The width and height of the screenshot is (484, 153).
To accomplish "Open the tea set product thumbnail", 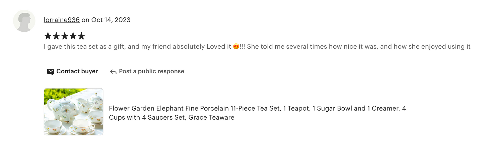I will (73, 112).
